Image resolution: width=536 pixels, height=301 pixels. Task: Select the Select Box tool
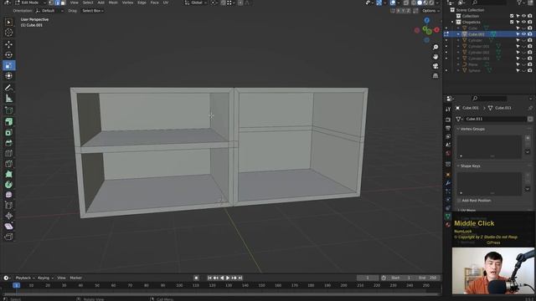click(x=9, y=23)
